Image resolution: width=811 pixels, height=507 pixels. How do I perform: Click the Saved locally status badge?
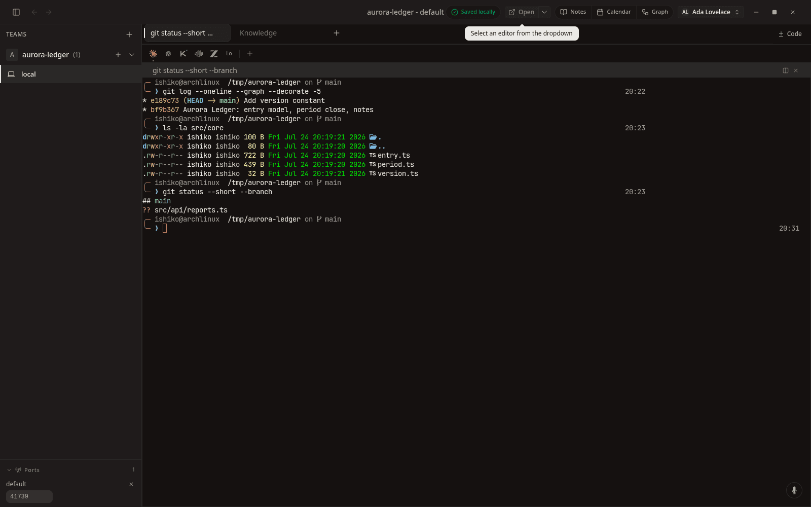473,12
